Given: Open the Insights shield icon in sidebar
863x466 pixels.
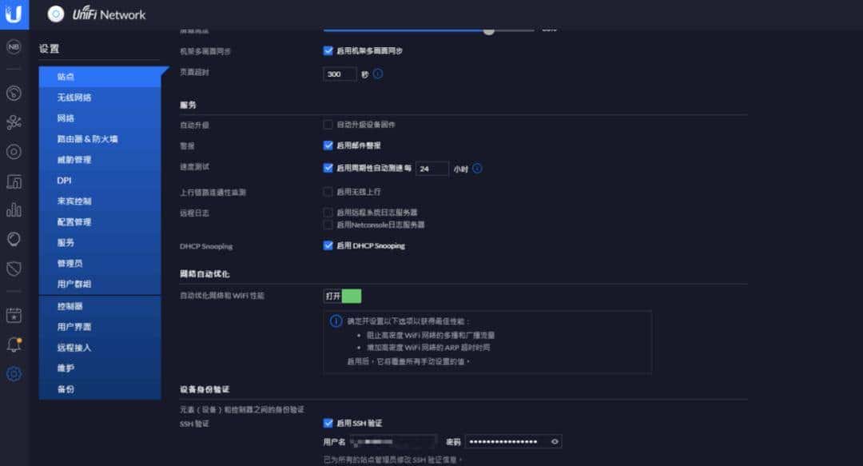Looking at the screenshot, I should coord(13,269).
